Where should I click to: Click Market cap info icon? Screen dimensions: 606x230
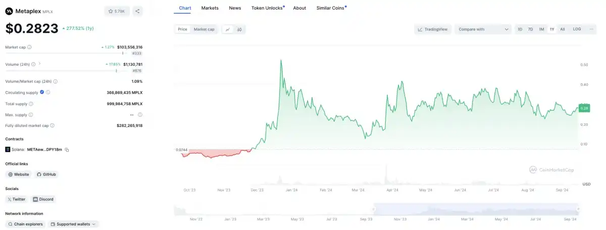pos(29,47)
